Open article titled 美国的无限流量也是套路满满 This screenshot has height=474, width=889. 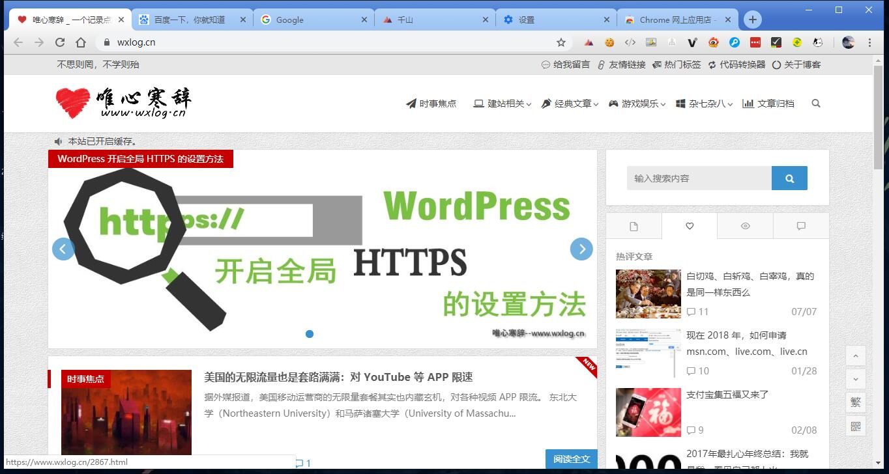pos(338,377)
